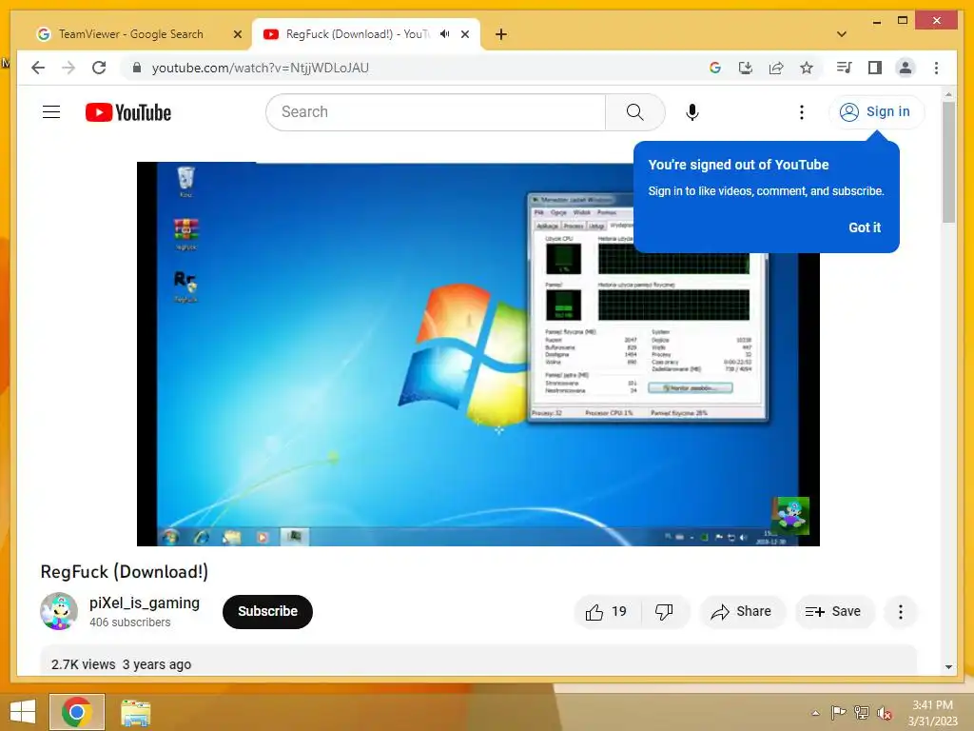974x731 pixels.
Task: Toggle Chrome side panel
Action: coord(875,68)
